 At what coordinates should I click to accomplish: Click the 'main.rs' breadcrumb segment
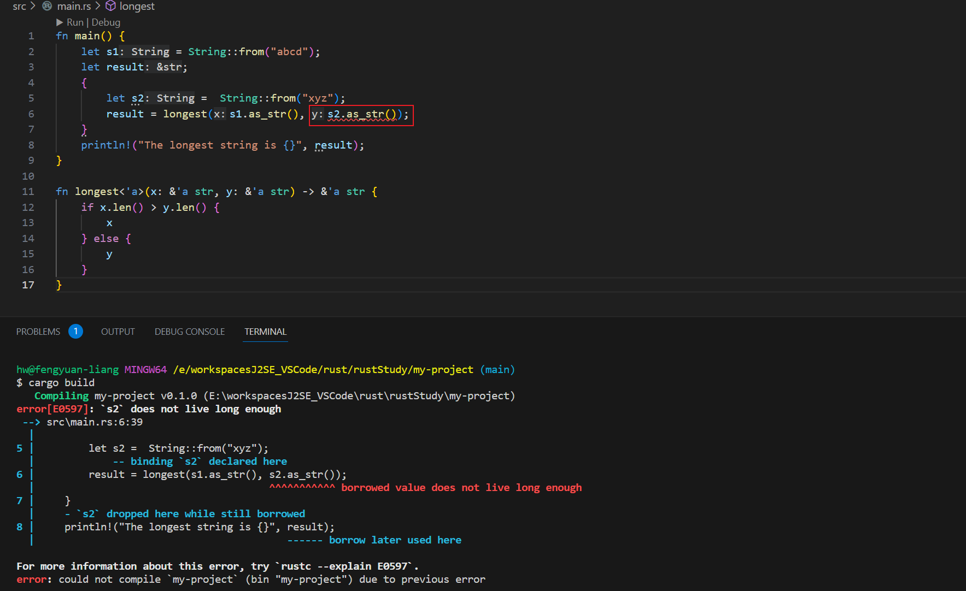point(74,6)
